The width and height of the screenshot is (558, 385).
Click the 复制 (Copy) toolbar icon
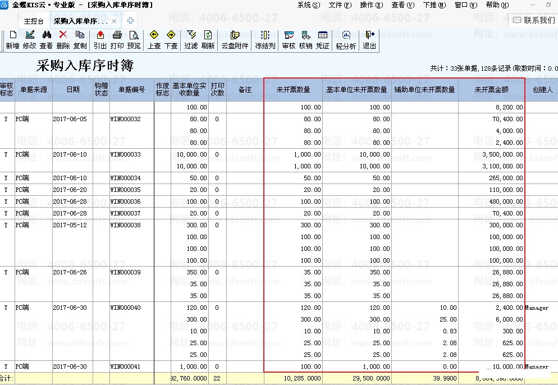coord(80,35)
